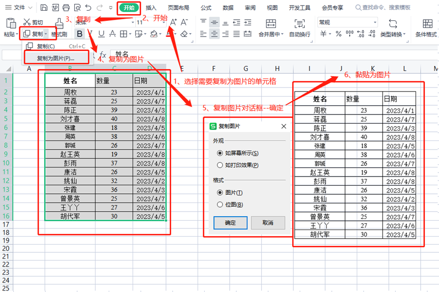Select 图片(T) format radio option
The width and height of the screenshot is (439, 292).
(230, 192)
